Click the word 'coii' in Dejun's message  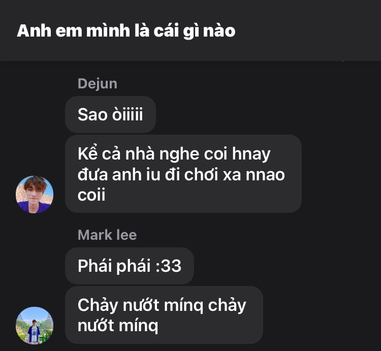click(91, 195)
